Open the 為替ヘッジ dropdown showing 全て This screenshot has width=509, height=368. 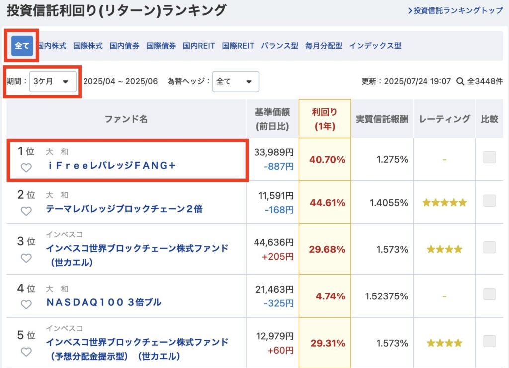[236, 82]
